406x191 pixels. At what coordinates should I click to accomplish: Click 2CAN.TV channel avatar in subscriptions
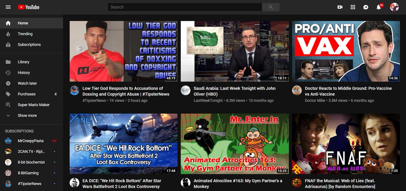pyautogui.click(x=8, y=152)
